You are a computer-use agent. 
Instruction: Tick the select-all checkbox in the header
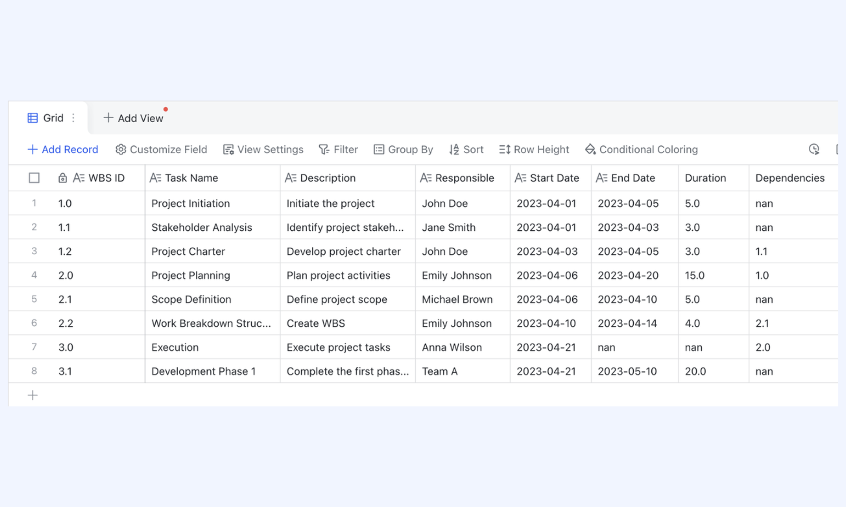(x=34, y=178)
